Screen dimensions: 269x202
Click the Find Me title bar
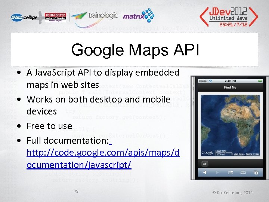click(x=230, y=87)
